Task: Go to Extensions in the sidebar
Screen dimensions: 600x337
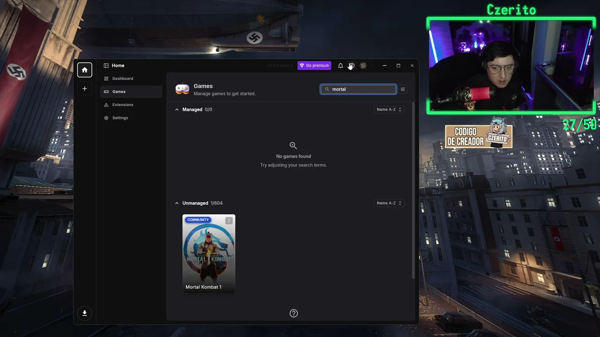Action: pos(131,105)
